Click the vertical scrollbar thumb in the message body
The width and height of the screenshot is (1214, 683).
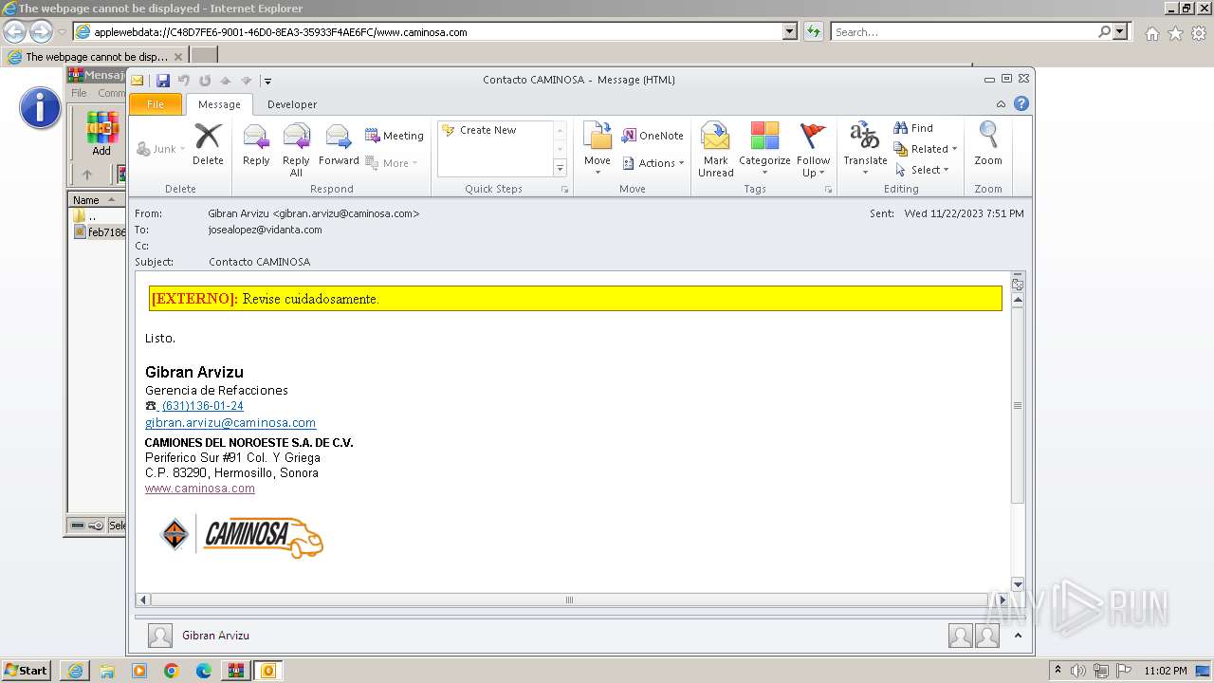(1018, 405)
